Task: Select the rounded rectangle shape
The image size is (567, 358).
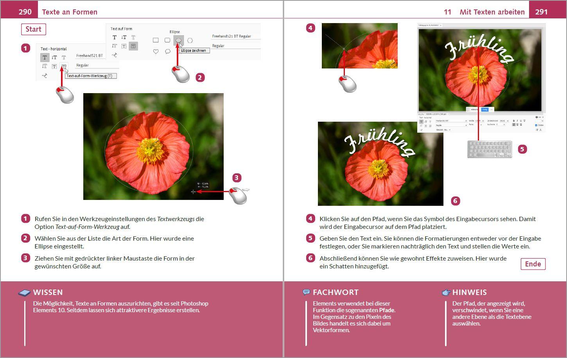Action: (x=167, y=40)
